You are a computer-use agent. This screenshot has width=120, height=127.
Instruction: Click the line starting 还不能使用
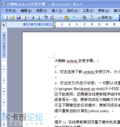87,94
